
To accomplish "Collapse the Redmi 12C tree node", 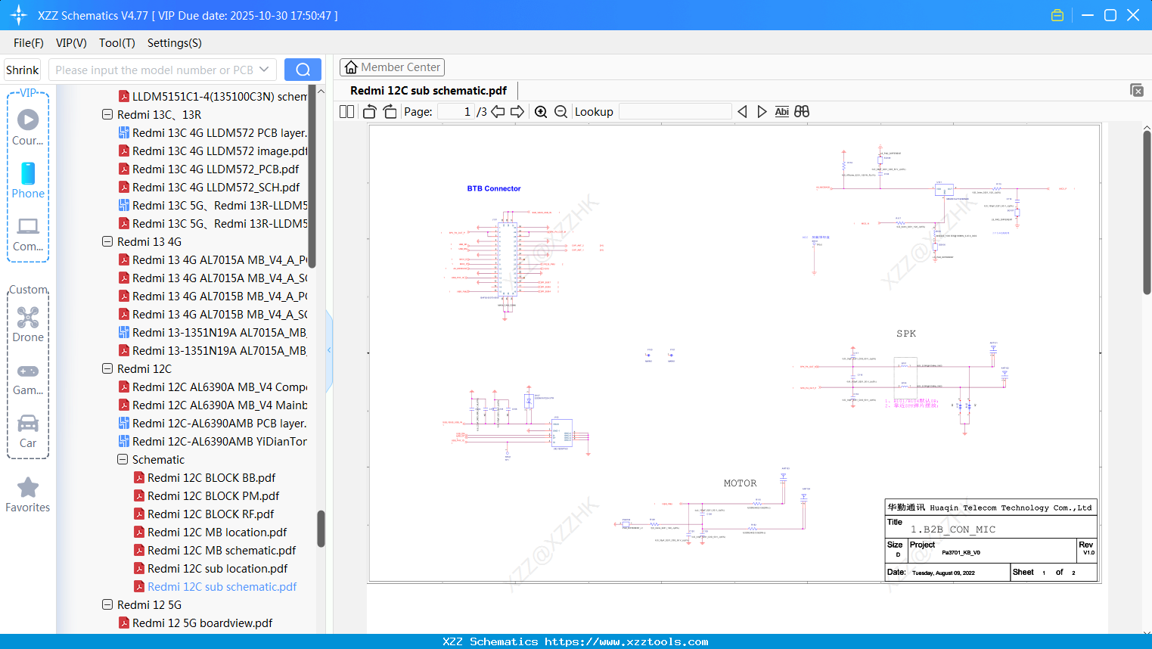I will [x=107, y=368].
